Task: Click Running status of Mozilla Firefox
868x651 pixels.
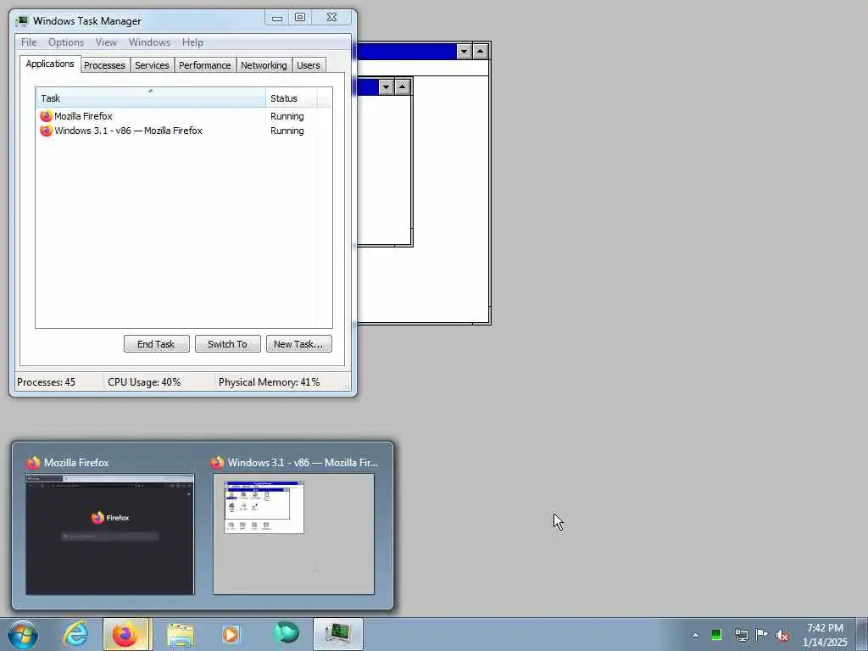Action: tap(287, 116)
